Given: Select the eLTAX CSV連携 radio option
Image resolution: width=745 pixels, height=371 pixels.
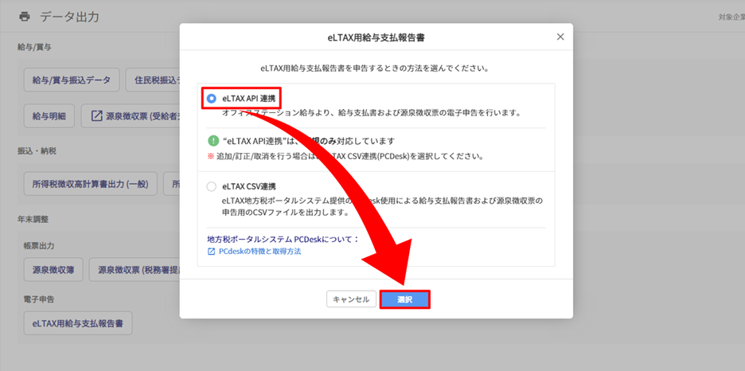Looking at the screenshot, I should coord(212,186).
